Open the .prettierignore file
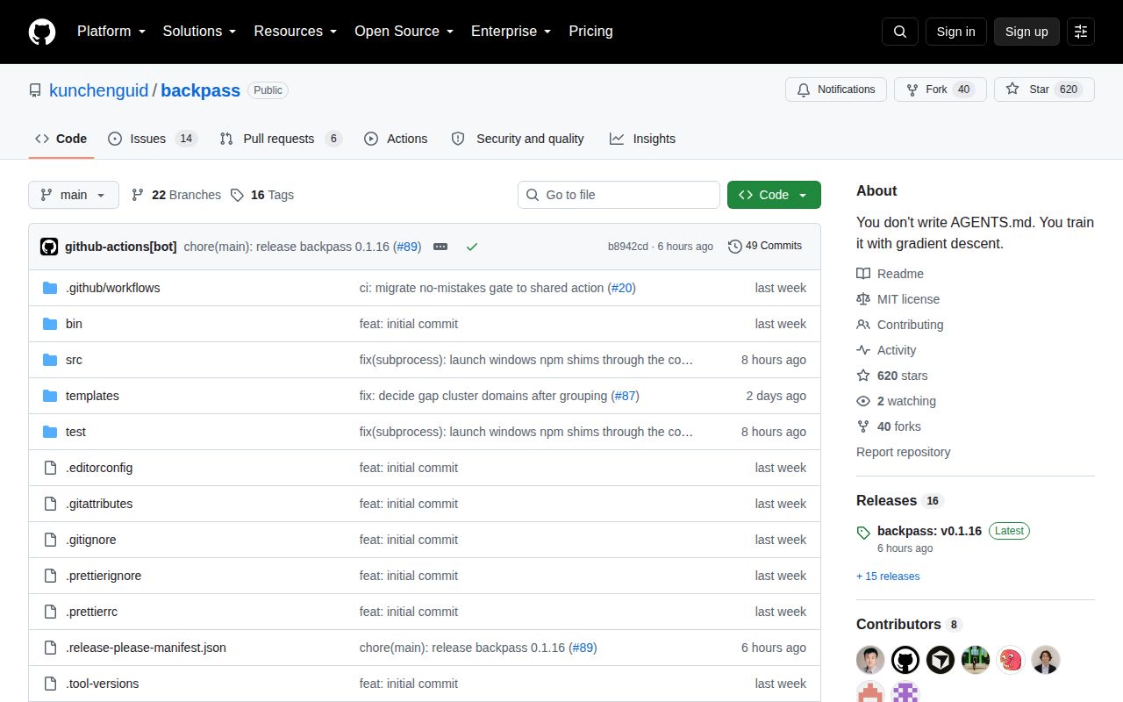This screenshot has height=702, width=1123. coord(104,576)
